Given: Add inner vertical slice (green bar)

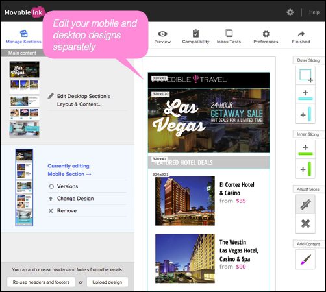Looking at the screenshot, I should tap(305, 169).
